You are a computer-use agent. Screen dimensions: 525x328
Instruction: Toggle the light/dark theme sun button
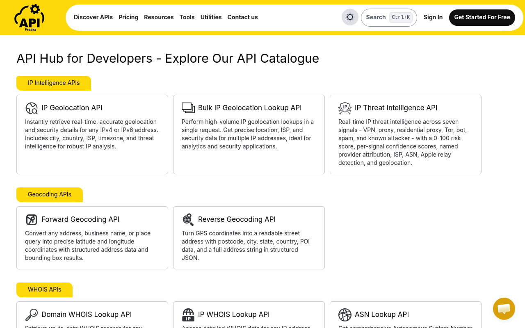pos(350,17)
